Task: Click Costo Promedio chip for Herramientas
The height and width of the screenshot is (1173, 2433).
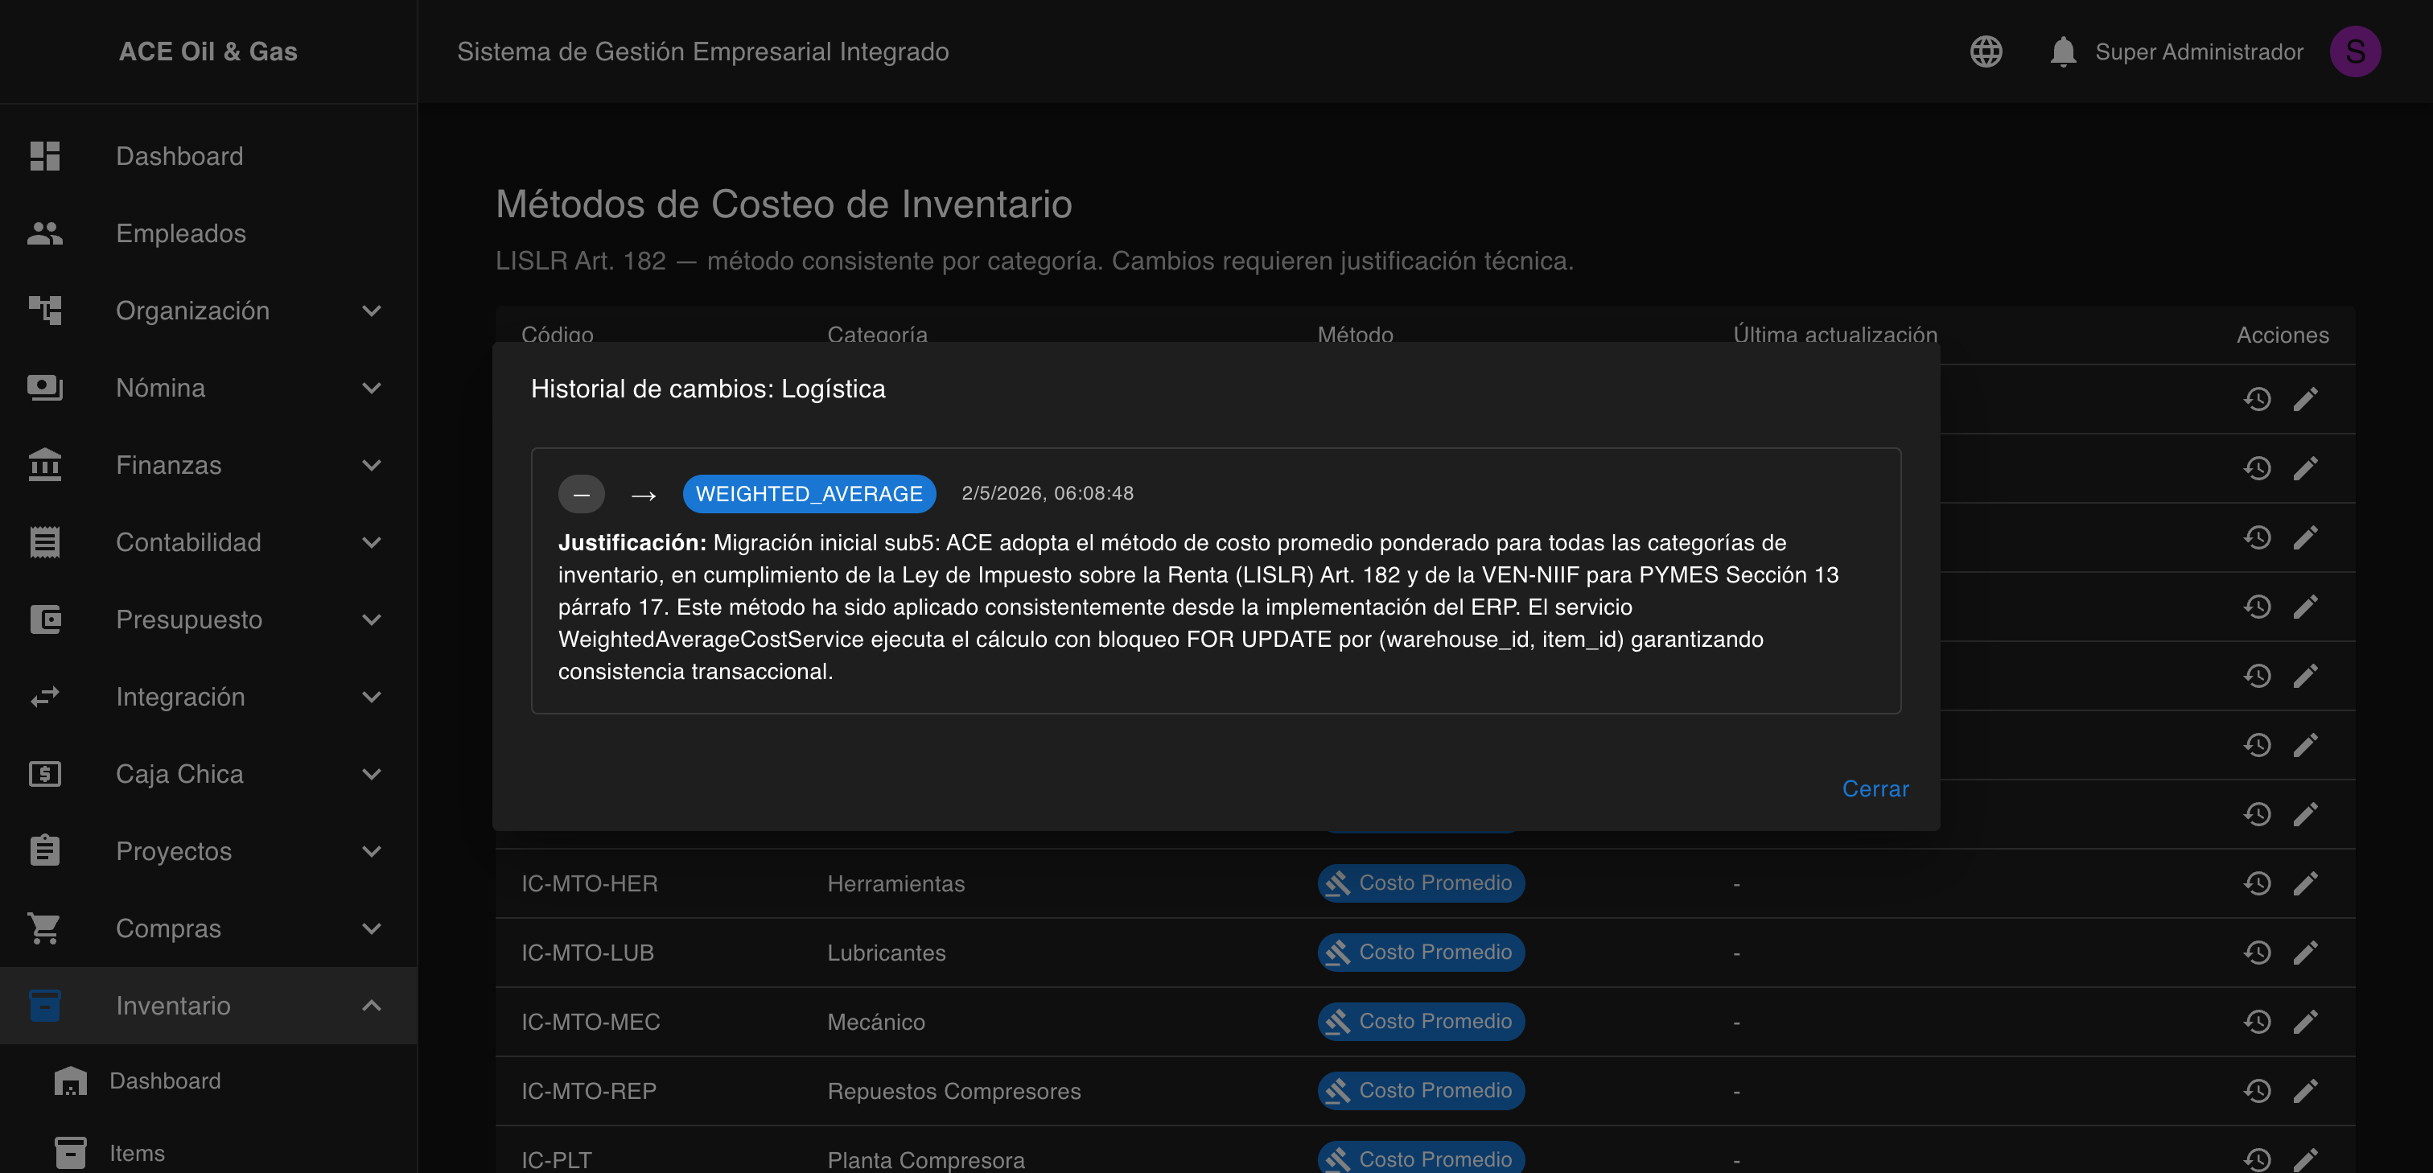Action: pos(1421,883)
